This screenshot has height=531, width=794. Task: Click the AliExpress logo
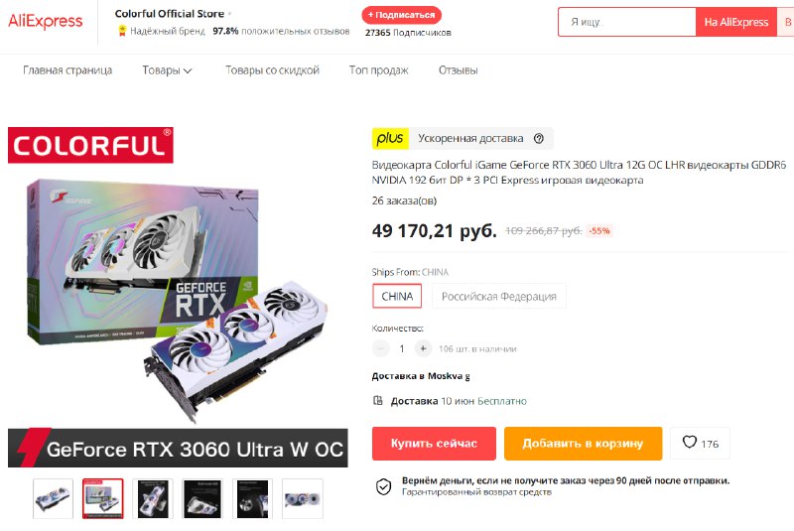point(45,21)
